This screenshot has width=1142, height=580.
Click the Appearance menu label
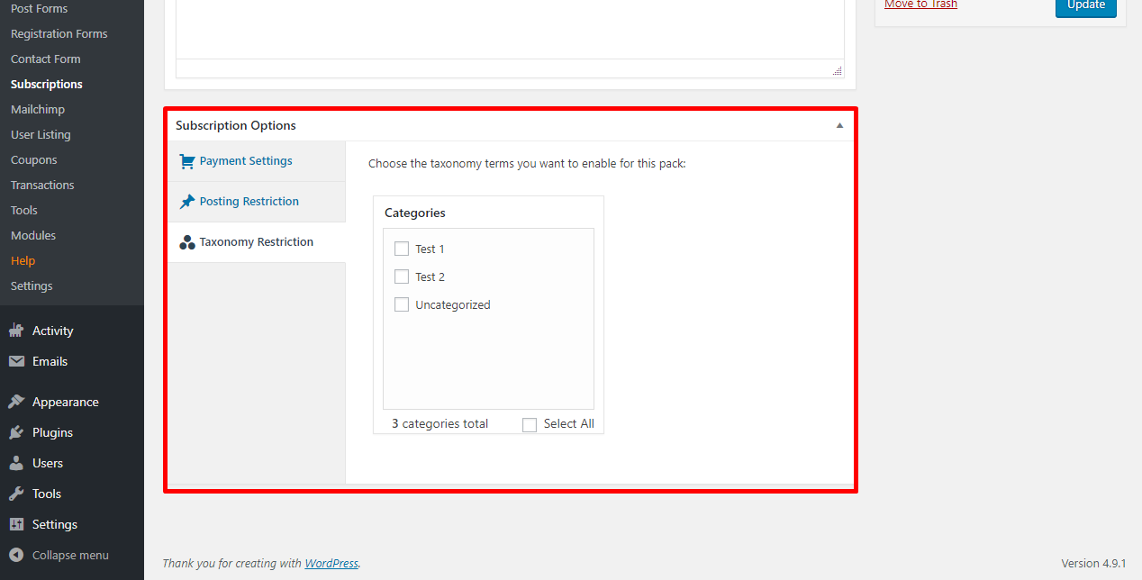pyautogui.click(x=65, y=402)
